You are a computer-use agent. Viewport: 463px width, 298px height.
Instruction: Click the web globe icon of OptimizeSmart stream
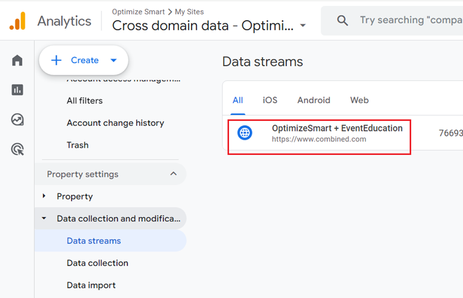point(245,133)
